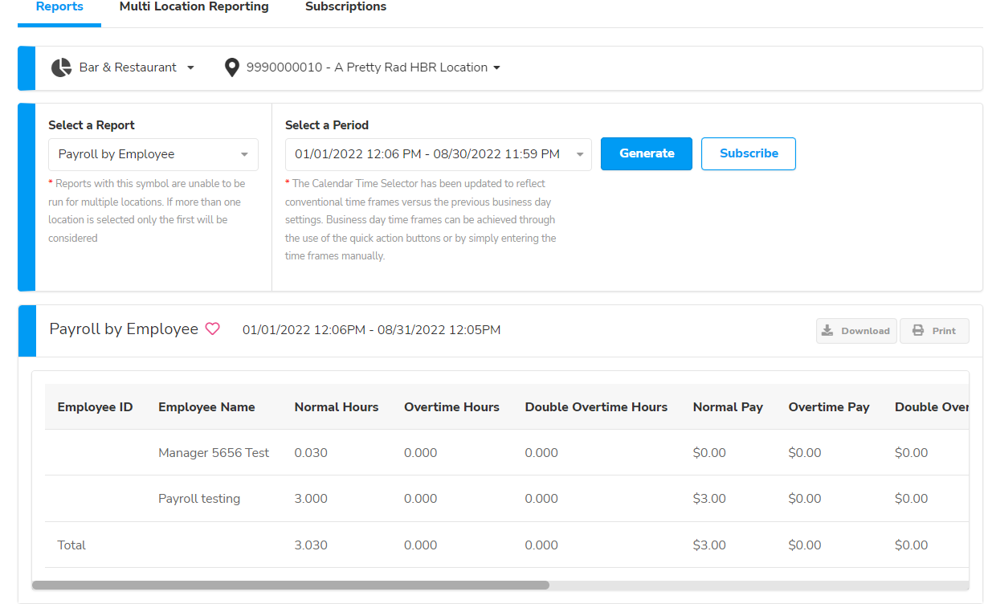
Task: Click the Payroll testing employee row
Action: (x=199, y=498)
